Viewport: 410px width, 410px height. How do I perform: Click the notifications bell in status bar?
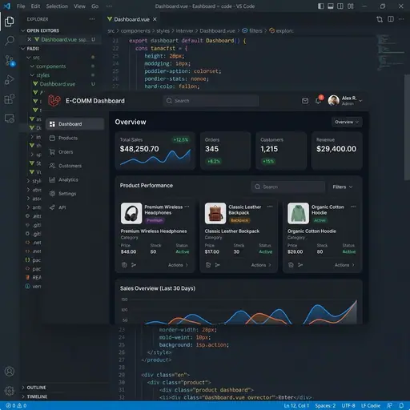(401, 406)
